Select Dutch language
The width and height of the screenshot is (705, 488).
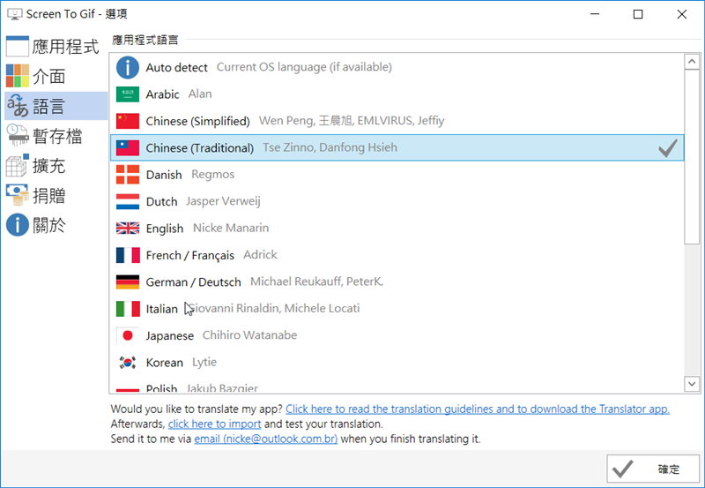397,202
